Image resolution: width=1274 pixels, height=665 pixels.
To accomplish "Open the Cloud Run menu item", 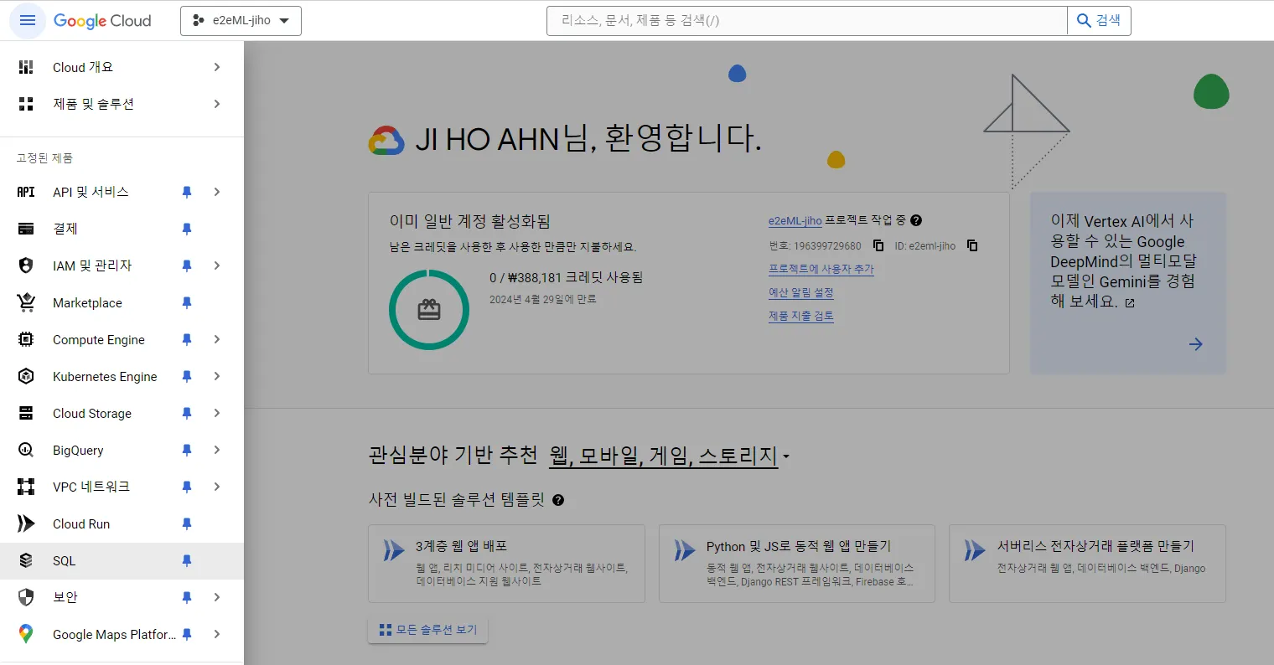I will click(122, 523).
